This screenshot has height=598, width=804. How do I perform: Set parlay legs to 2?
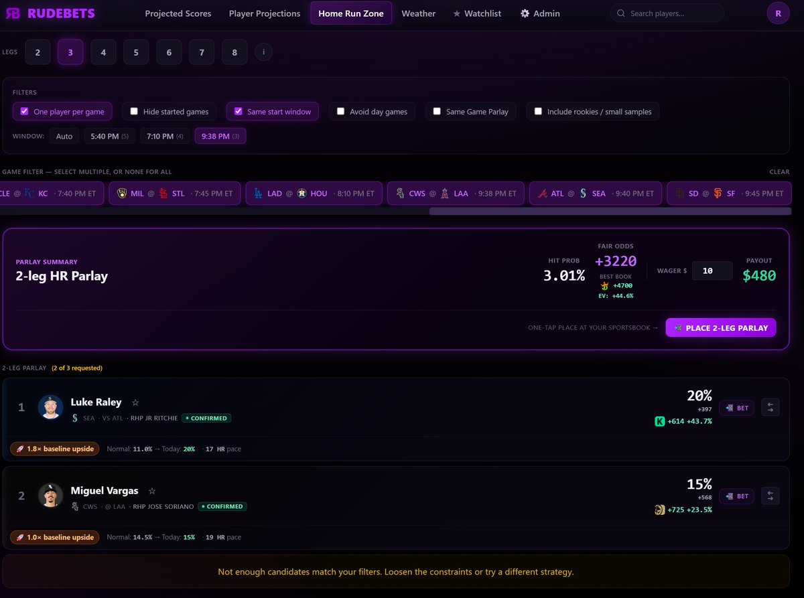pos(38,52)
